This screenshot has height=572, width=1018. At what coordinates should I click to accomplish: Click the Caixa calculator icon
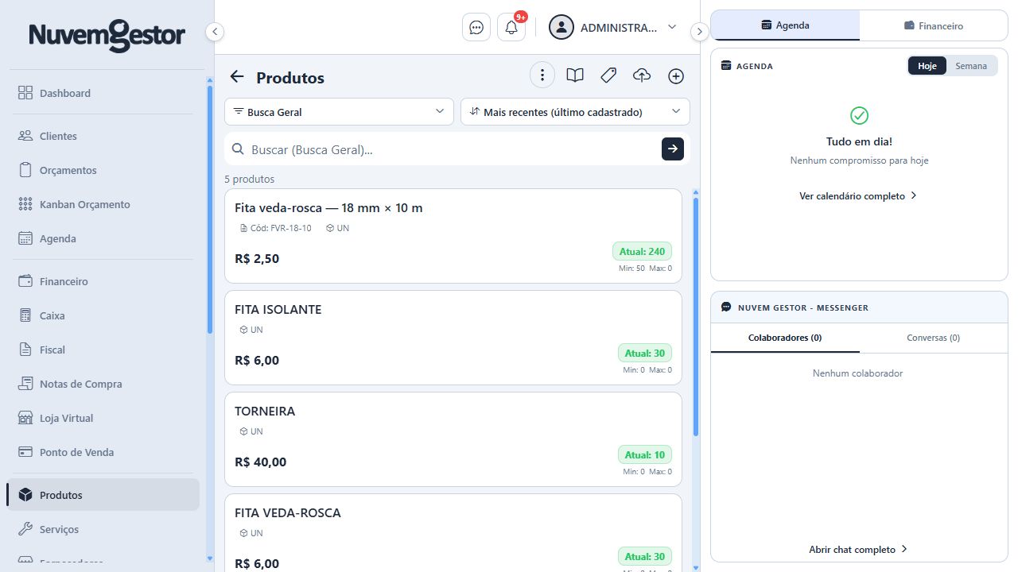coord(25,315)
